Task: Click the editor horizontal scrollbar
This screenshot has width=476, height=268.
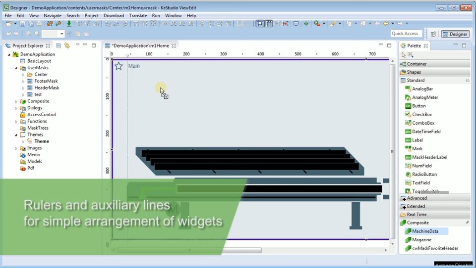Action: click(x=189, y=250)
